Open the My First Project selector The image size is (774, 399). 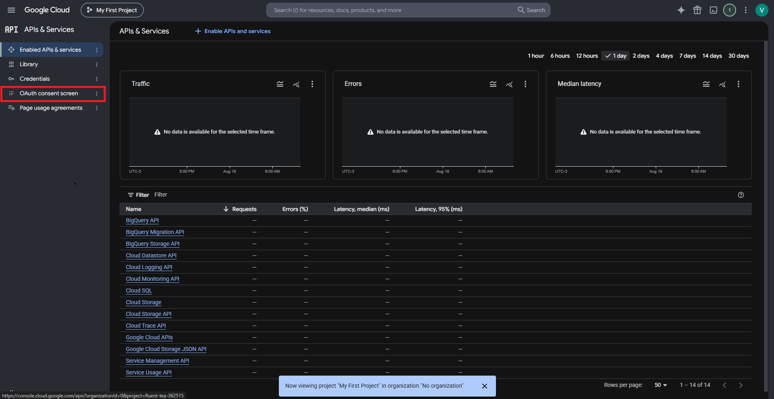click(112, 10)
